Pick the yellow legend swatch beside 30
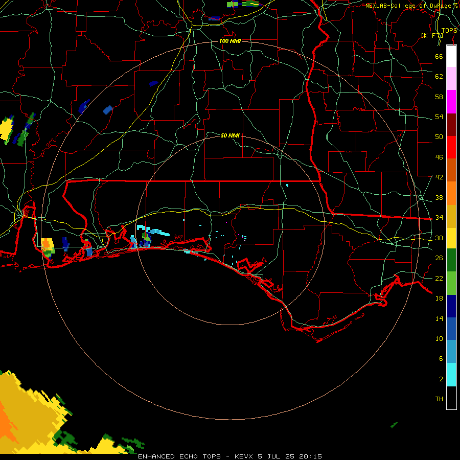Screen dimensions: 460x460 pyautogui.click(x=451, y=238)
